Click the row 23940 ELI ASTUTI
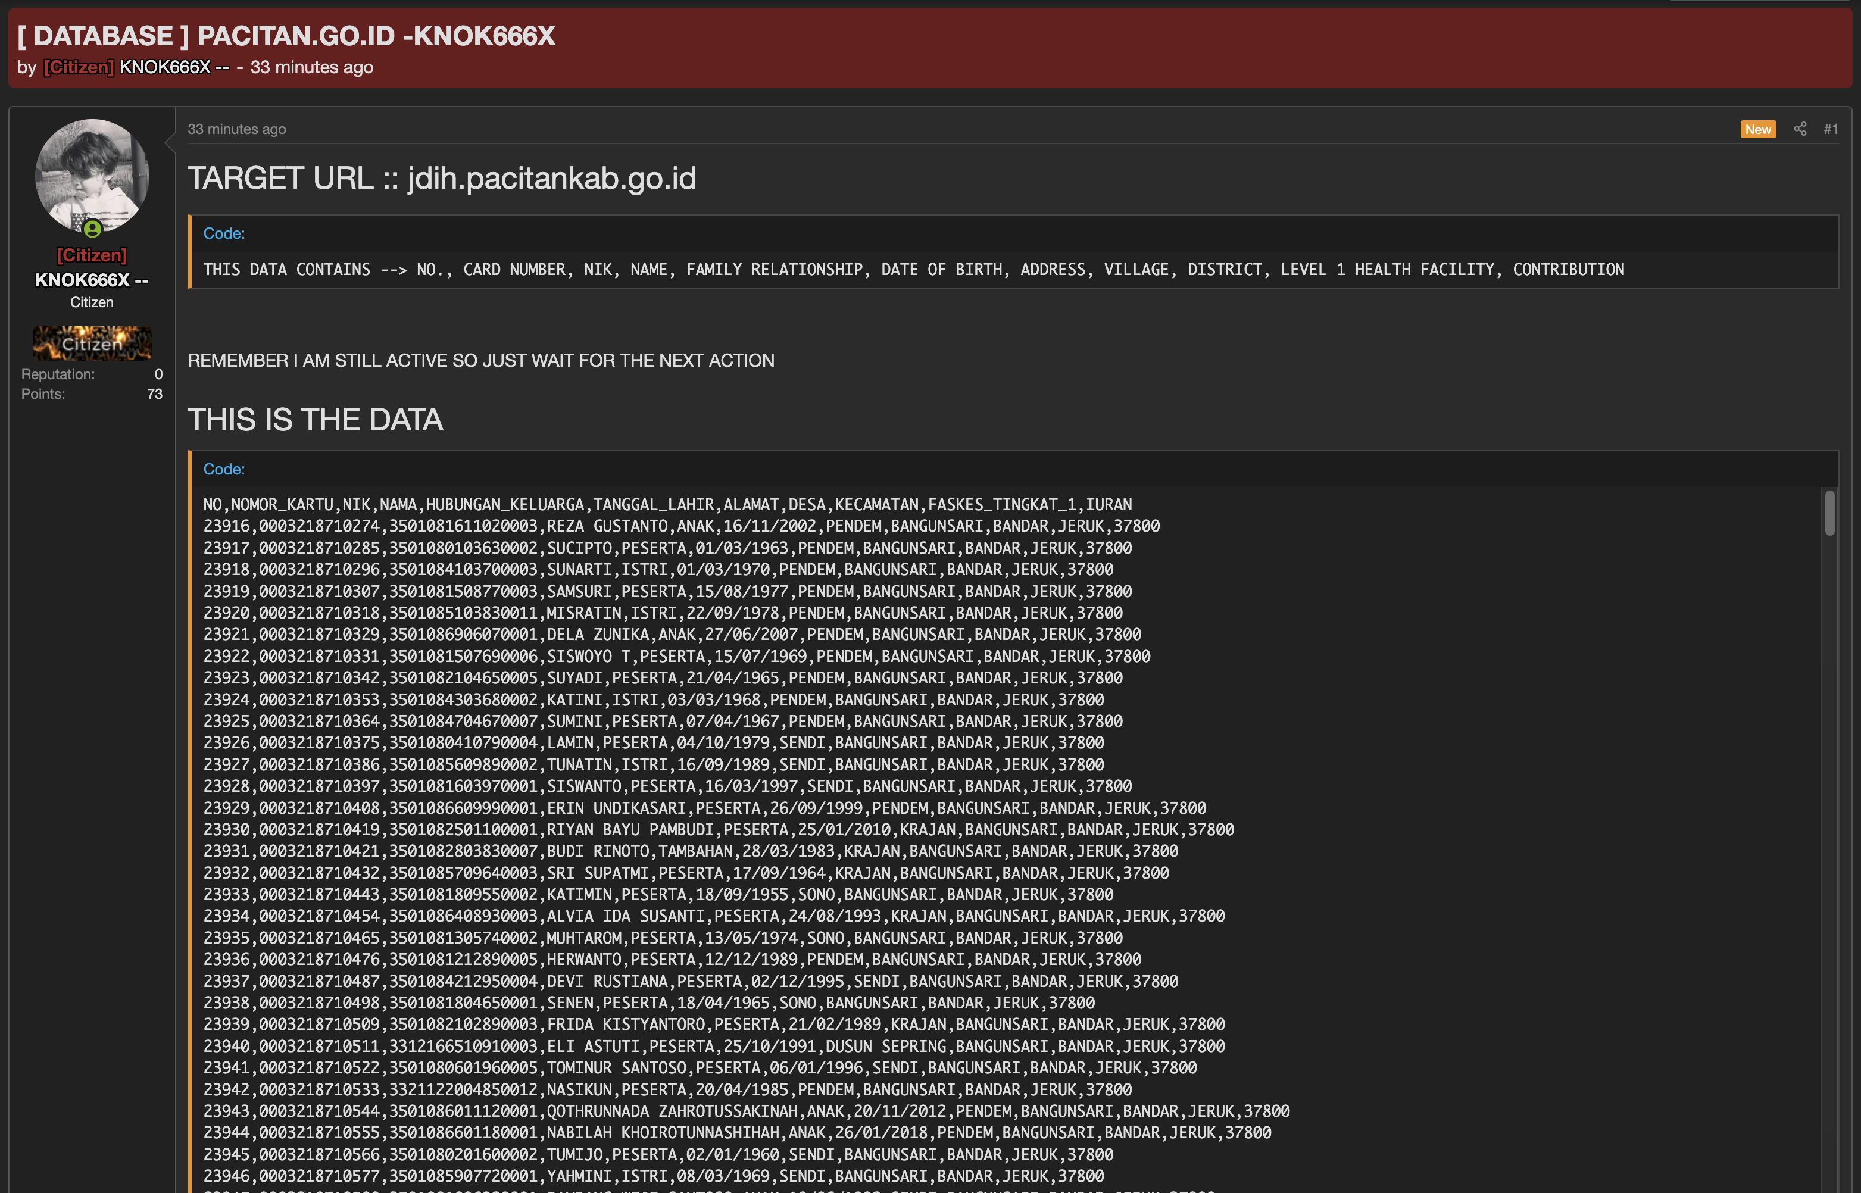 [714, 1047]
